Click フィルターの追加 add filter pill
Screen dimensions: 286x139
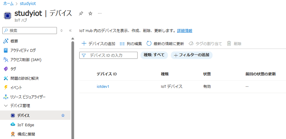pyautogui.click(x=191, y=55)
